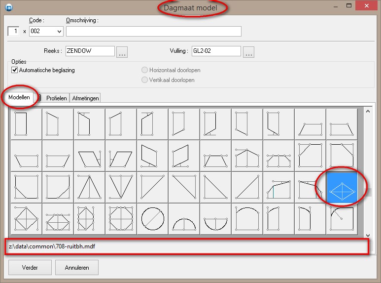The height and width of the screenshot is (283, 381).
Task: Pick rectangle with cut bottom-right corner model
Action: click(x=58, y=187)
